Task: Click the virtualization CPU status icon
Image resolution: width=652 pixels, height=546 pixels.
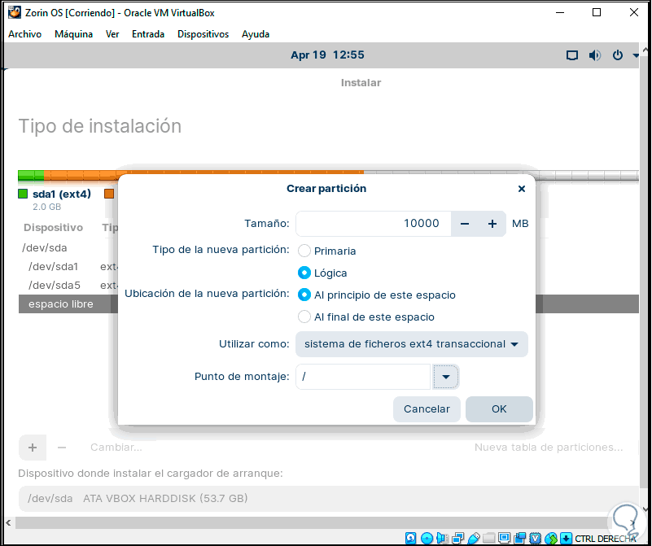Action: [x=535, y=538]
